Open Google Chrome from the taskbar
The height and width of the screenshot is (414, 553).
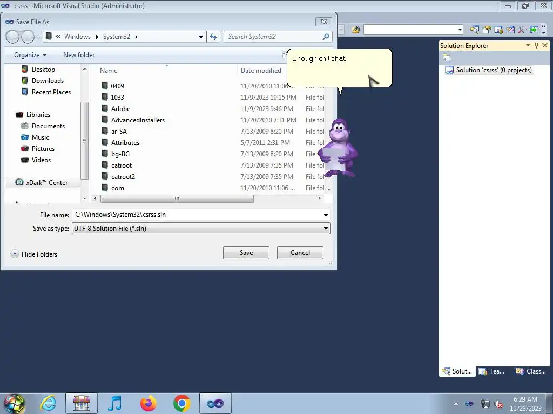(x=181, y=403)
